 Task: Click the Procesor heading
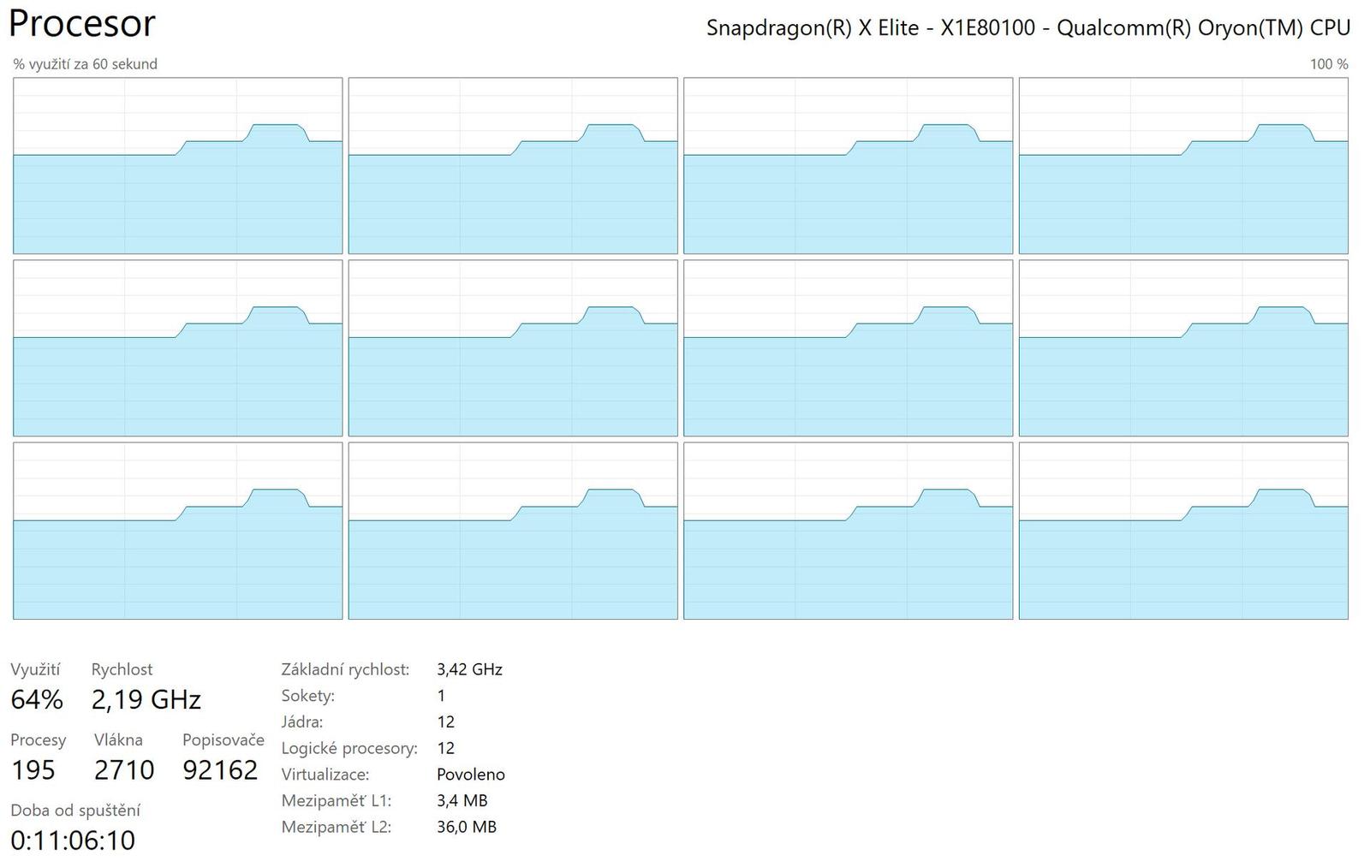81,23
